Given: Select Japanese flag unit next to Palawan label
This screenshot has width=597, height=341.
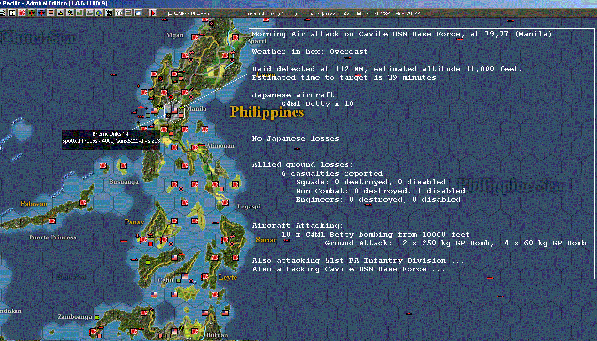Looking at the screenshot, I should click(x=83, y=203).
